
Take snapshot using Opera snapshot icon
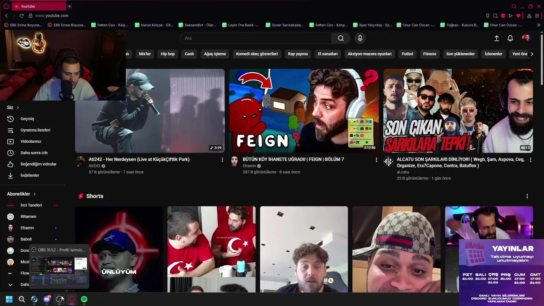495,16
